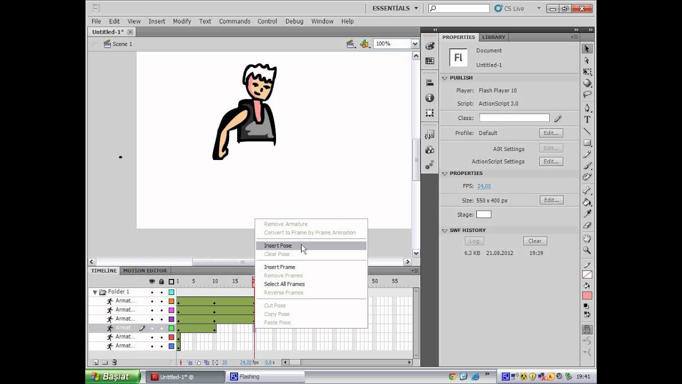Select the Eraser tool
The height and width of the screenshot is (384, 682).
click(x=587, y=225)
